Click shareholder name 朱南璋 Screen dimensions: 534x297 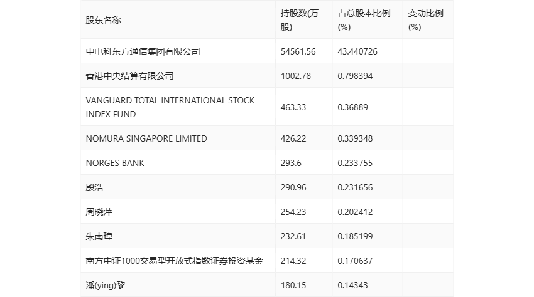[x=99, y=236]
